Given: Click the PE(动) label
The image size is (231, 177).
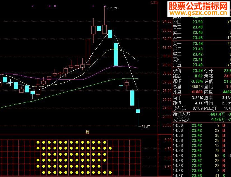Looking at the screenshot, I should (x=210, y=108).
